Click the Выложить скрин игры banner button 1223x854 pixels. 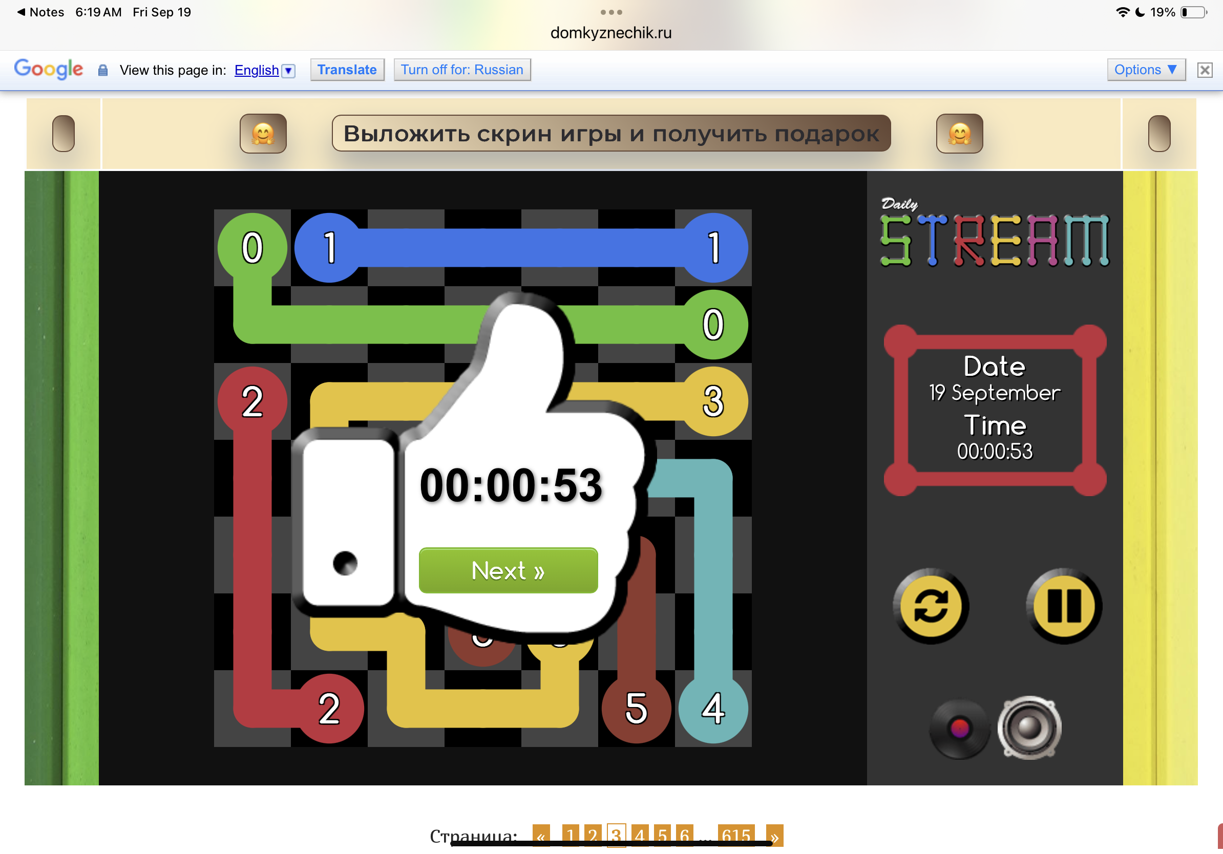point(610,134)
